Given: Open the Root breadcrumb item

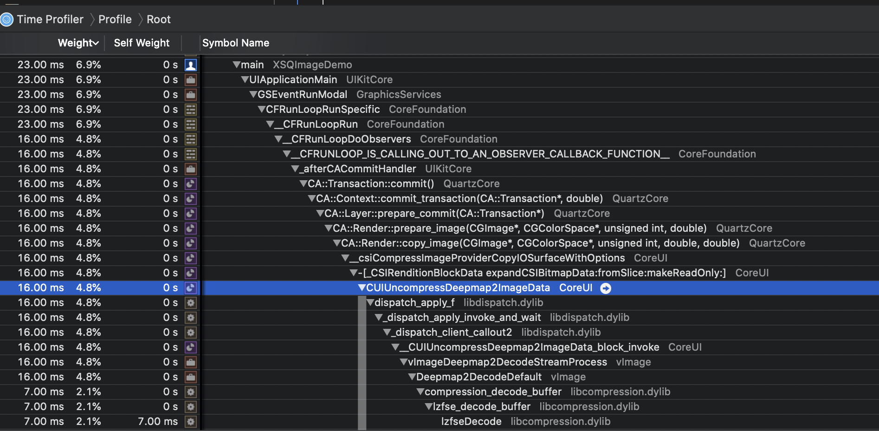Looking at the screenshot, I should (x=159, y=20).
